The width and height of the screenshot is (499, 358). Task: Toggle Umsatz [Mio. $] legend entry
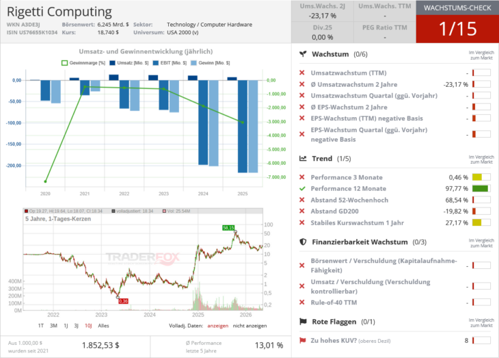[x=129, y=63]
